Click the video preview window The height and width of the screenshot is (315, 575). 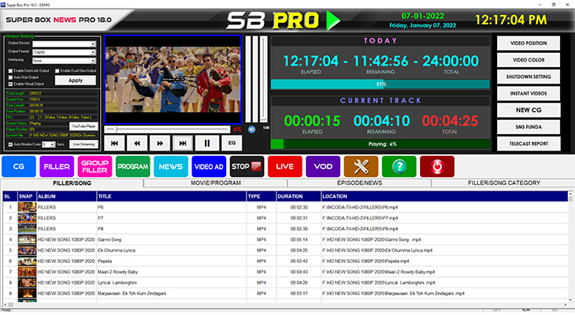pyautogui.click(x=172, y=80)
